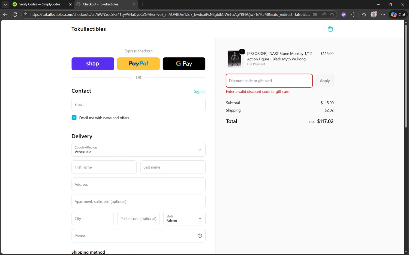Open the browser settings and more menu

click(x=383, y=14)
